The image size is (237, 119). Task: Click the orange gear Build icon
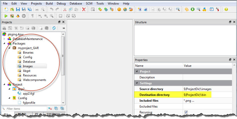(119, 10)
